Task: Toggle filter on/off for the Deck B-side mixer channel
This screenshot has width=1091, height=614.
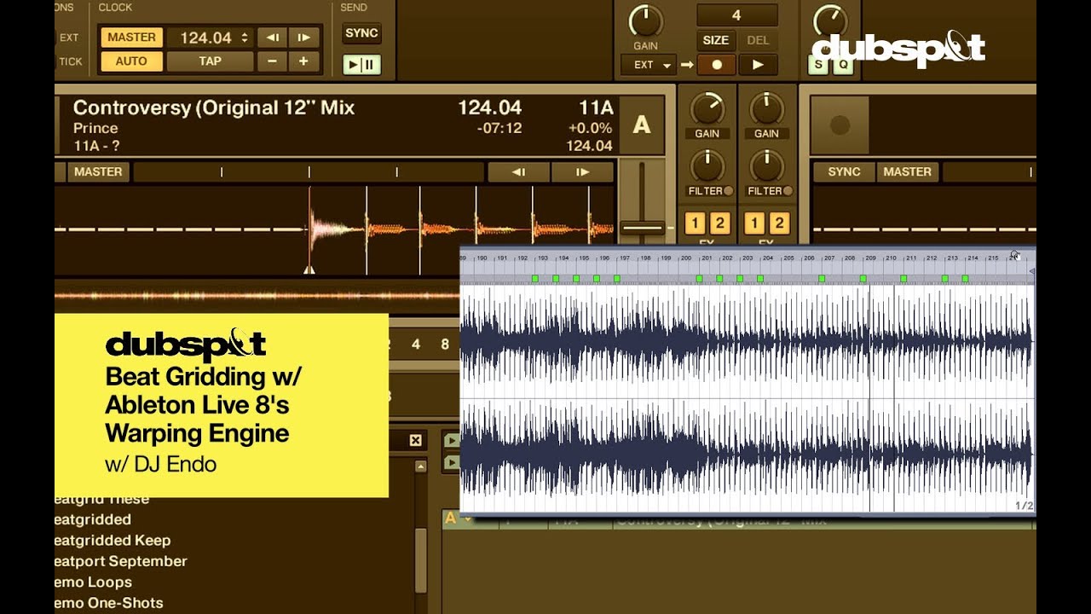Action: 788,191
